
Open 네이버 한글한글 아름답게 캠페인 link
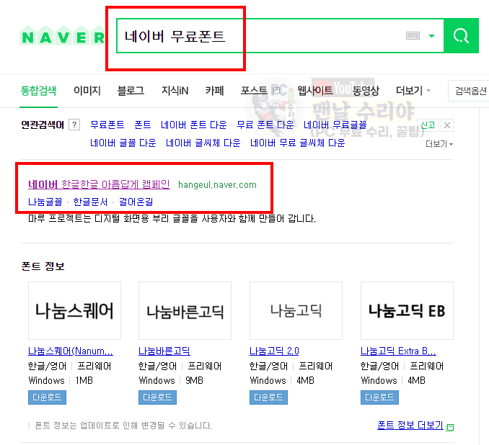point(99,184)
